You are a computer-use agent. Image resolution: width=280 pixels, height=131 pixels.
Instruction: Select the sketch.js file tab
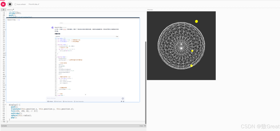coord(10,10)
